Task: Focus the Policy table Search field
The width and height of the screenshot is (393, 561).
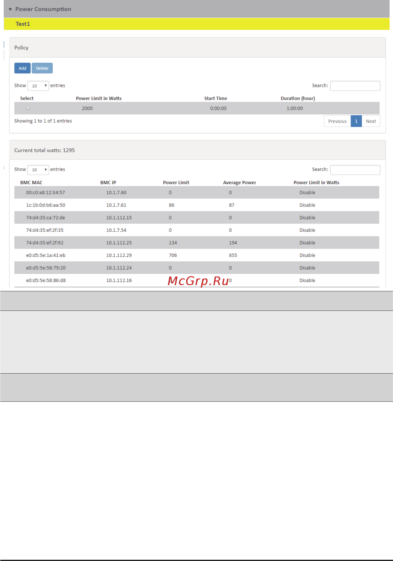Action: [355, 86]
